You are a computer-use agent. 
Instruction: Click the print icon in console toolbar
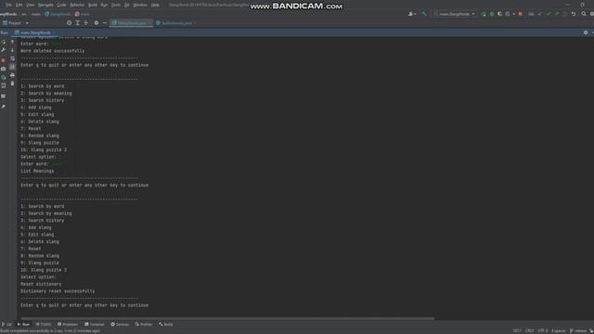tap(12, 75)
